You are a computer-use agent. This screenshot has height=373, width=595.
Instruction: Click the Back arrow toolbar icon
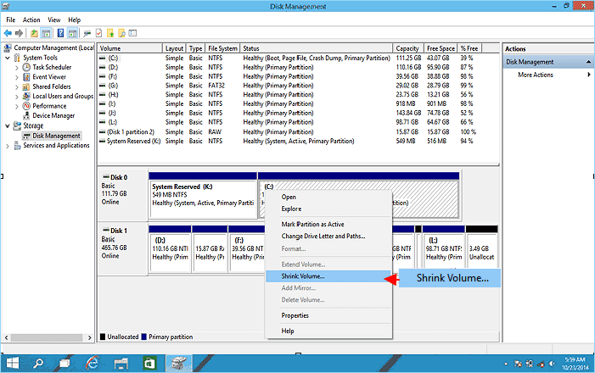point(8,32)
